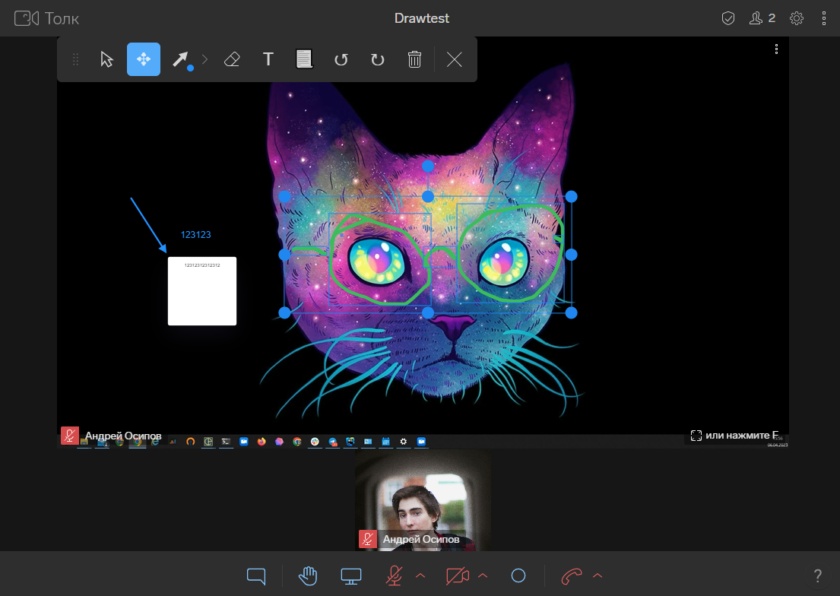The height and width of the screenshot is (596, 840).
Task: Grab the drawing toolbar drag handle
Action: (75, 59)
